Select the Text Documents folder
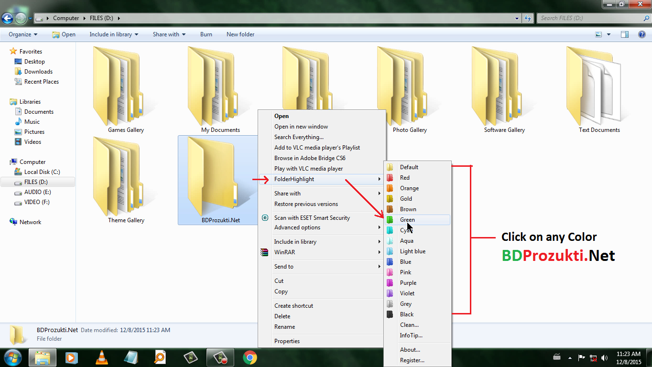The image size is (652, 367). 599,90
